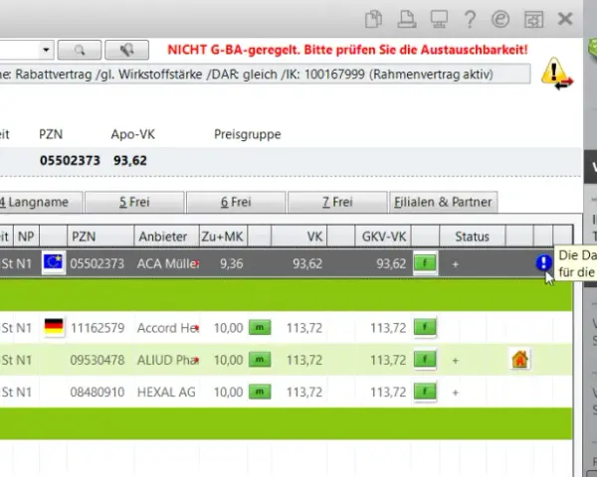Click the Preisgruppe label
This screenshot has width=597, height=477.
coord(248,134)
